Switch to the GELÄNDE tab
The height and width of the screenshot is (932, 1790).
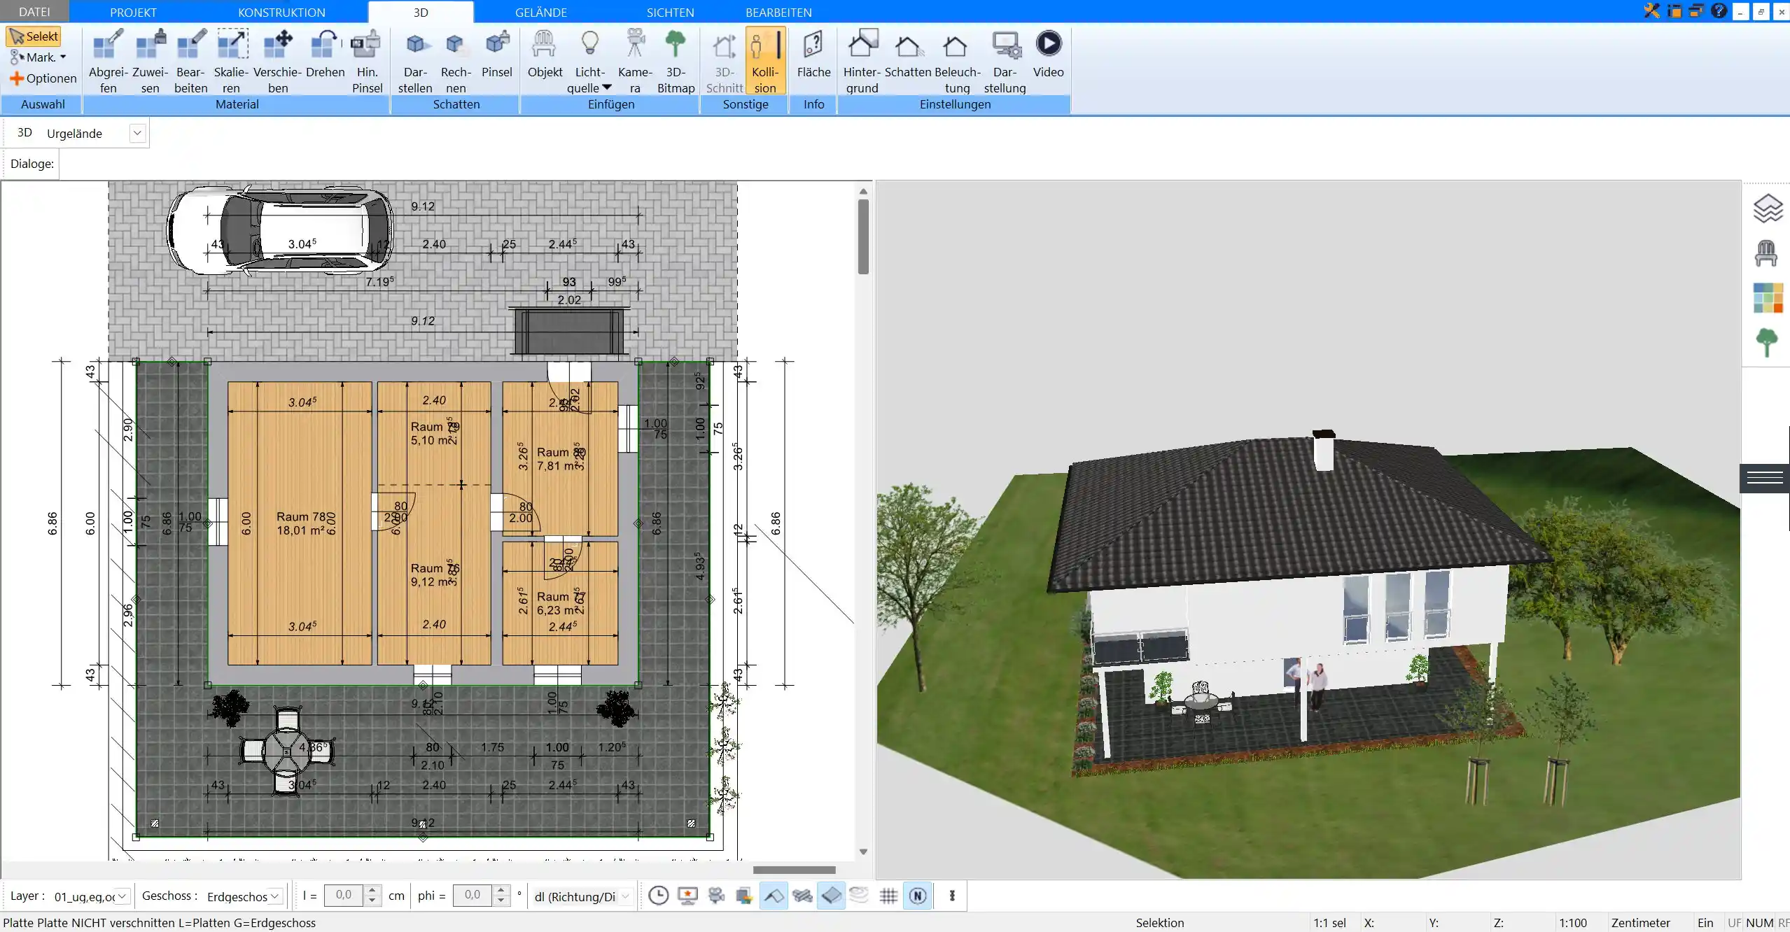coord(540,12)
